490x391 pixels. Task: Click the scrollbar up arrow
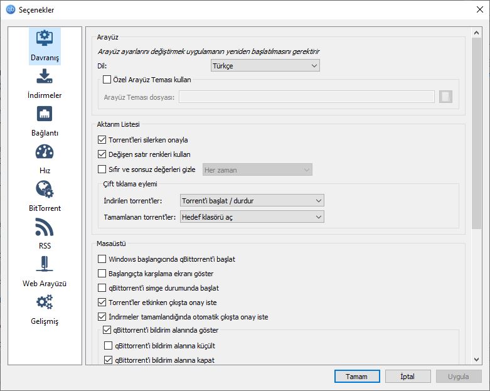476,33
